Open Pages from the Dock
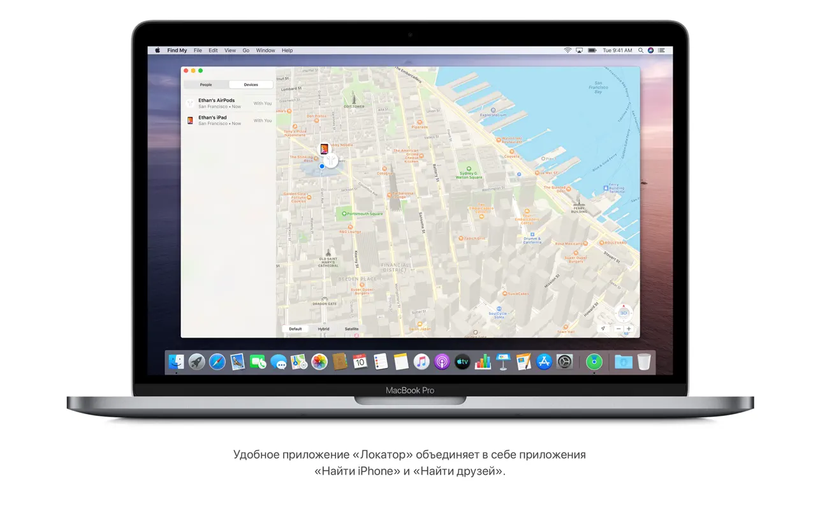 pyautogui.click(x=523, y=362)
